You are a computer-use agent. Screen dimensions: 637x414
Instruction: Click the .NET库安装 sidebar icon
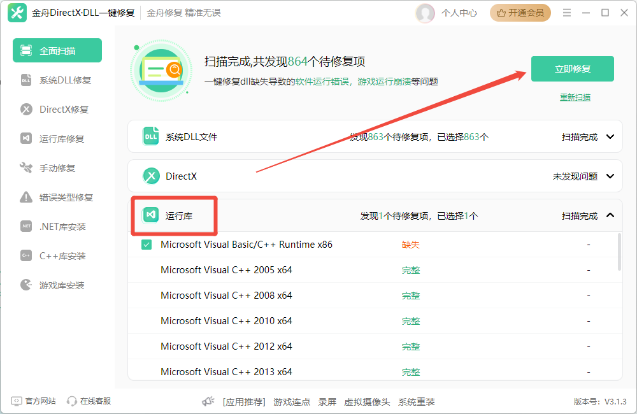click(26, 226)
